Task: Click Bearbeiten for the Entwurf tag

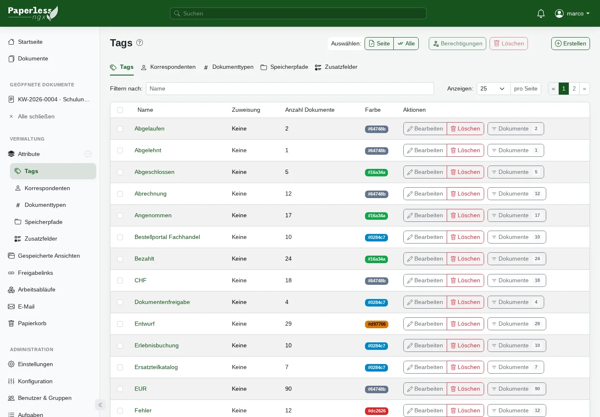Action: (425, 324)
